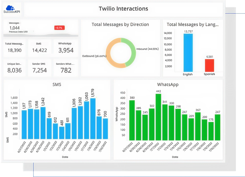This screenshot has height=177, width=245.
Task: Click the WhatsApp bar chart title
Action: coord(168,85)
